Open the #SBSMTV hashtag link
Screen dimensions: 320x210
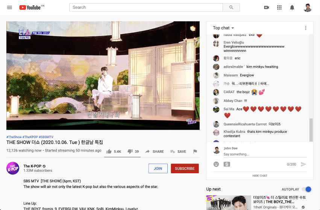[x=46, y=137]
